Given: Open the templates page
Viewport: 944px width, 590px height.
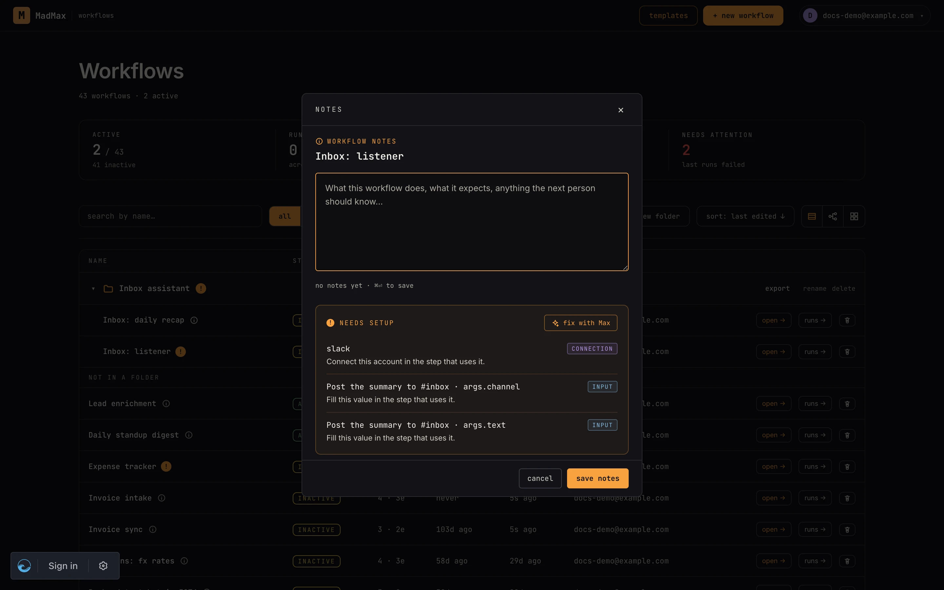Looking at the screenshot, I should [x=668, y=16].
